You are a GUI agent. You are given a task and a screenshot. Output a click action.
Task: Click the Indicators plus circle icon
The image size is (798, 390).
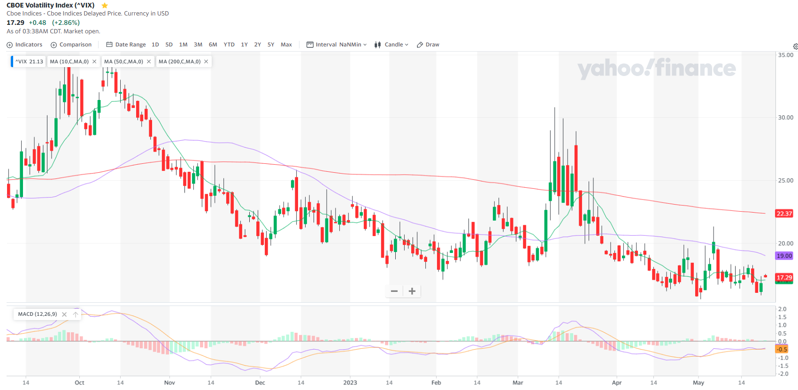[9, 45]
